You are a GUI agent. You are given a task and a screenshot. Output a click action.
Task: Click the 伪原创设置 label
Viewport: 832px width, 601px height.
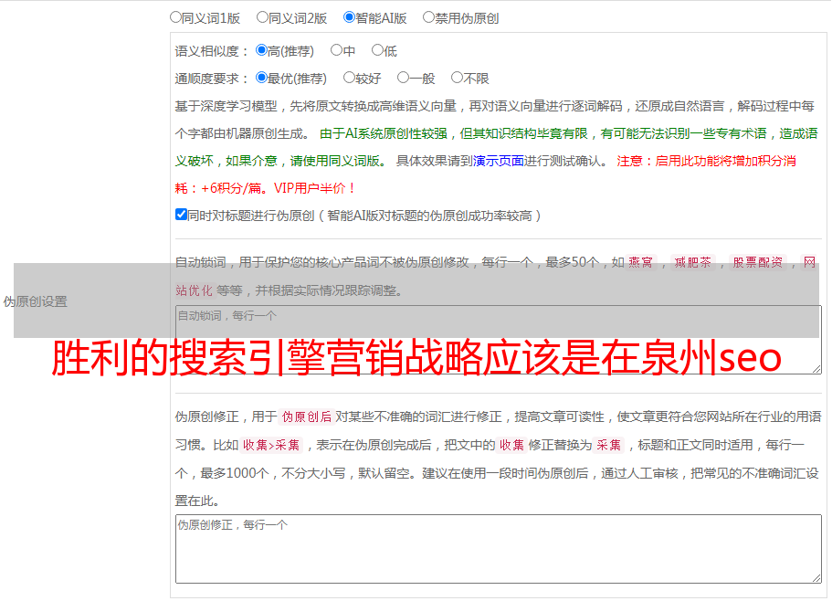coord(35,301)
